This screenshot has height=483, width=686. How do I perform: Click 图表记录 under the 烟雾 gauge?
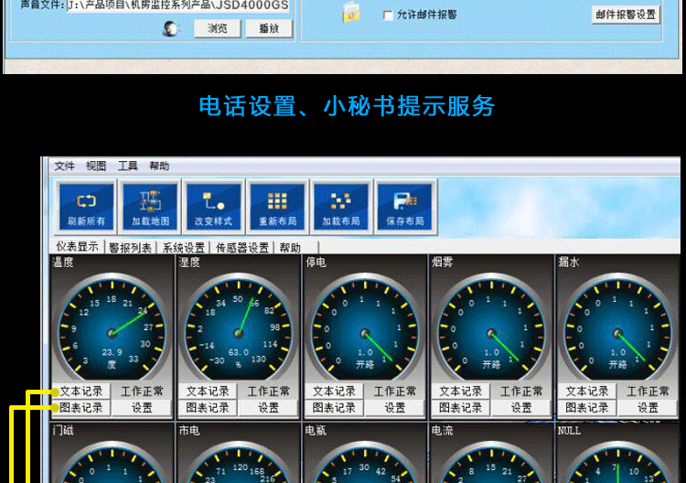pos(461,408)
